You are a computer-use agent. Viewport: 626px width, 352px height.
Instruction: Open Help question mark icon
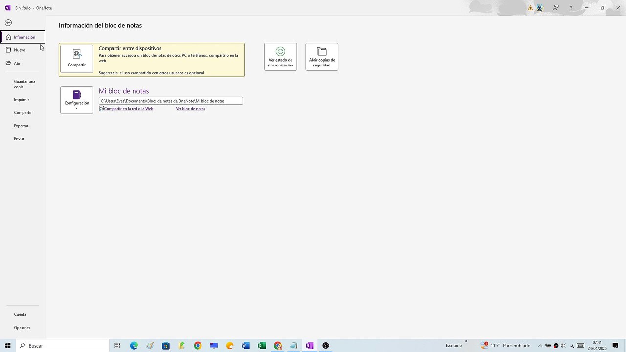(571, 8)
